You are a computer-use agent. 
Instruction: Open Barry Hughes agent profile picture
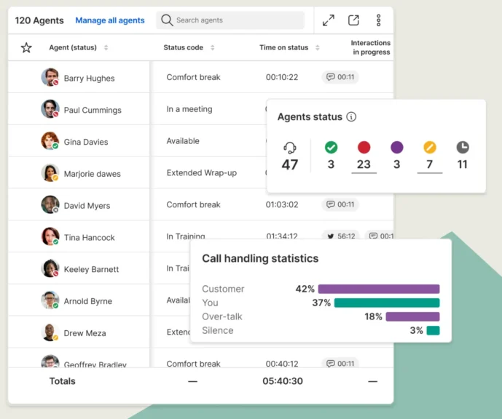coord(50,77)
